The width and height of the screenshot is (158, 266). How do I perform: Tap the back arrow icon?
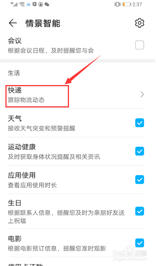coord(13,23)
